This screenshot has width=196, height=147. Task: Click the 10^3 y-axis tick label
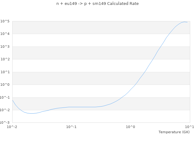[6, 47]
